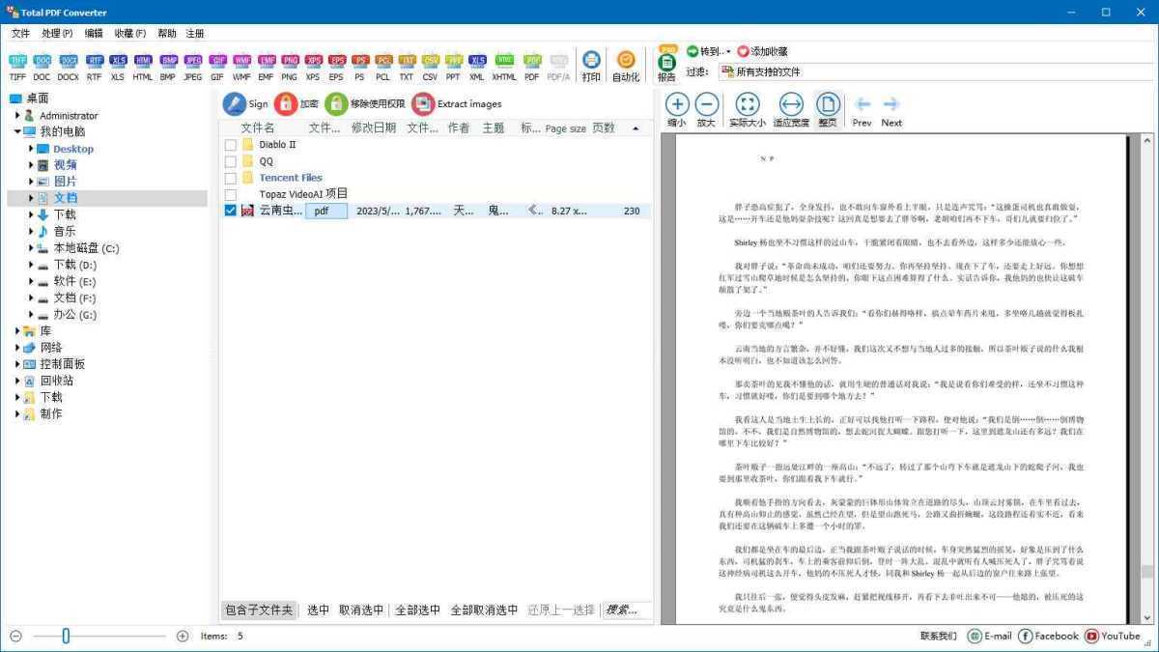Tick the checkbox beside Tencent Files
This screenshot has height=652, width=1159.
pyautogui.click(x=231, y=177)
